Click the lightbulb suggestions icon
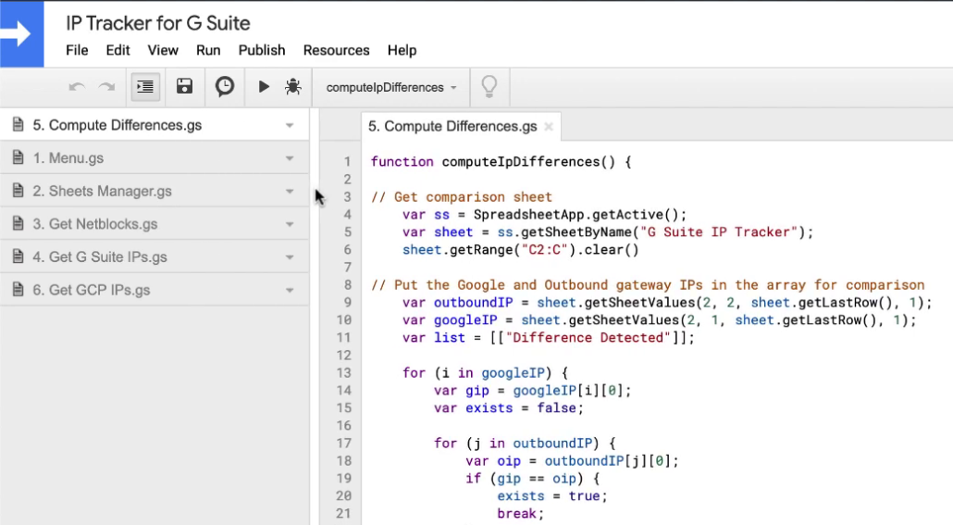 pos(489,87)
